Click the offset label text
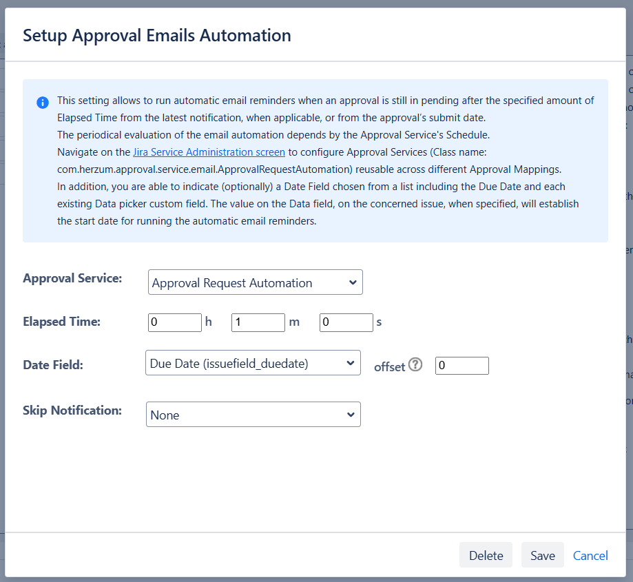 tap(389, 367)
